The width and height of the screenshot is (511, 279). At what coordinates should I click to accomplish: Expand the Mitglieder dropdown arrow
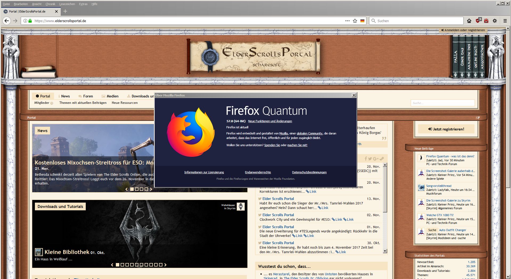[x=52, y=103]
